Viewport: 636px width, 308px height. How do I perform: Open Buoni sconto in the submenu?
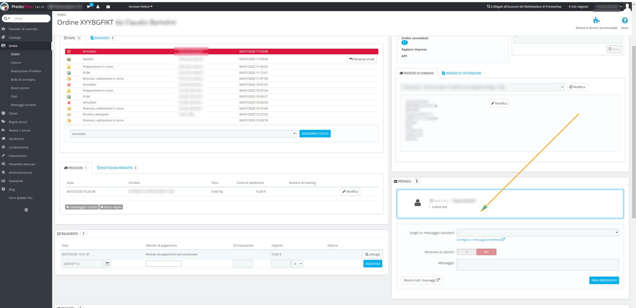point(20,88)
